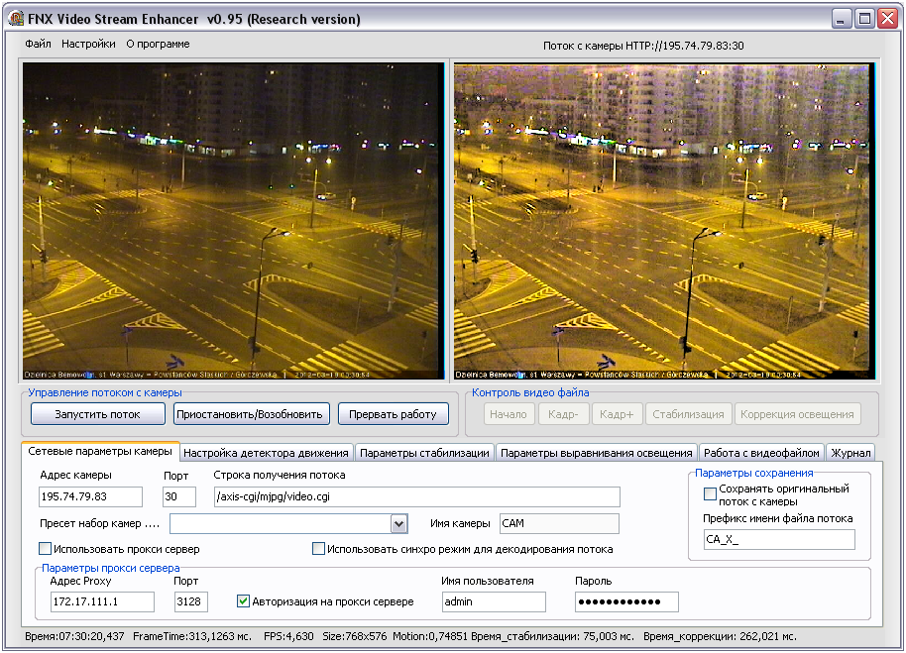The height and width of the screenshot is (653, 906).
Task: Click the Кадр+ next frame button
Action: point(617,414)
